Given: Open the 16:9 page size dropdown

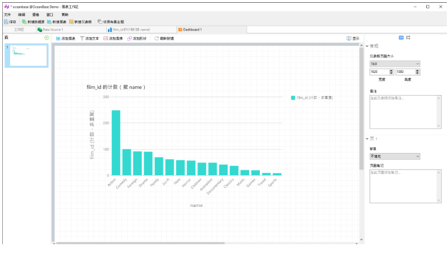Looking at the screenshot, I should pyautogui.click(x=395, y=63).
